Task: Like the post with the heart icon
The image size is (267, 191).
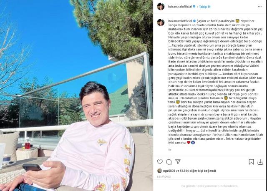Action: [x=160, y=162]
